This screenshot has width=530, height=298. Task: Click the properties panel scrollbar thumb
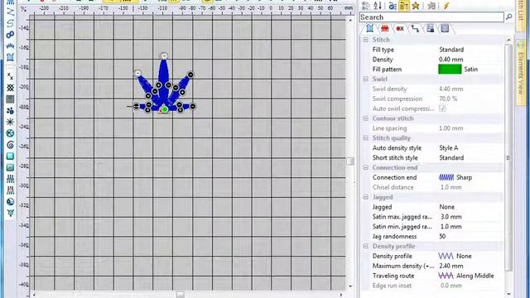(508, 157)
